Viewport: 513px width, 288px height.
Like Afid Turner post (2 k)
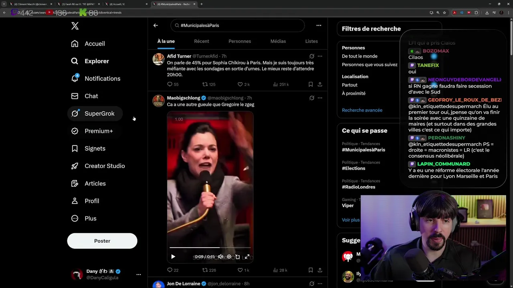click(244, 84)
